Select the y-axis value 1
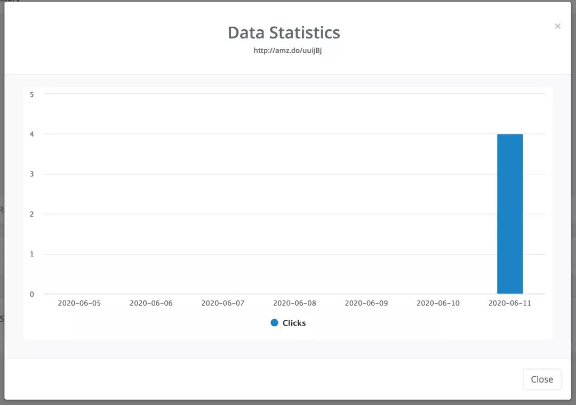This screenshot has height=405, width=576. [x=32, y=254]
